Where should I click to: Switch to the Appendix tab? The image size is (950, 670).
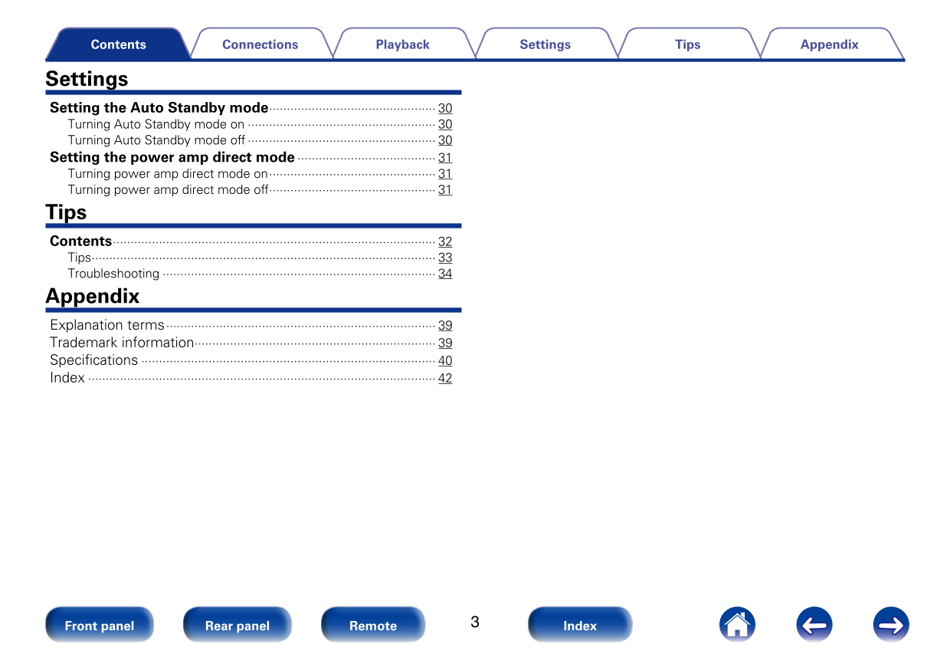pos(829,44)
